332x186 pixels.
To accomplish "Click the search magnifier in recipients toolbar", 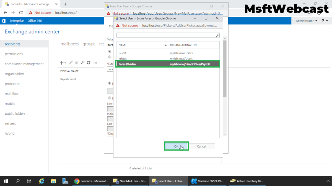I will point(82,63).
